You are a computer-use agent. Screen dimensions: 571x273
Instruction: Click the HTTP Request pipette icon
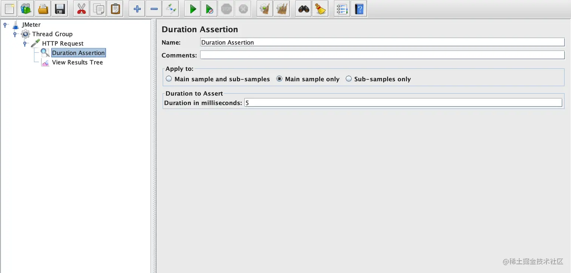35,44
